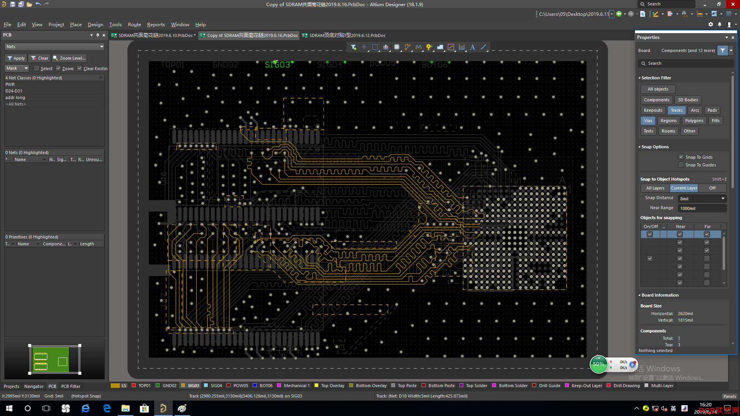Screen dimensions: 740x416
Task: Click the Zoom Level button
Action: click(69, 58)
